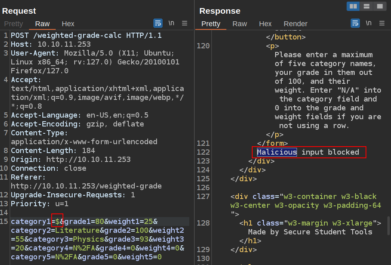Select the Raw tab in the Request panel
Screen dimensions: 391x265
pyautogui.click(x=42, y=24)
